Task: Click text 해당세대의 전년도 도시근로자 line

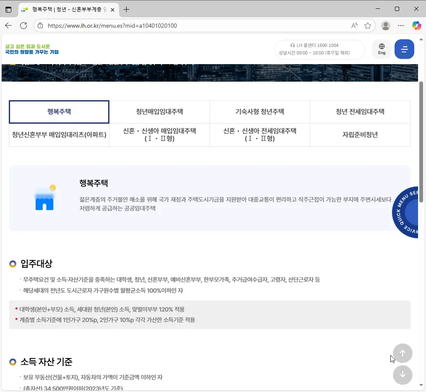Action: 103,291
